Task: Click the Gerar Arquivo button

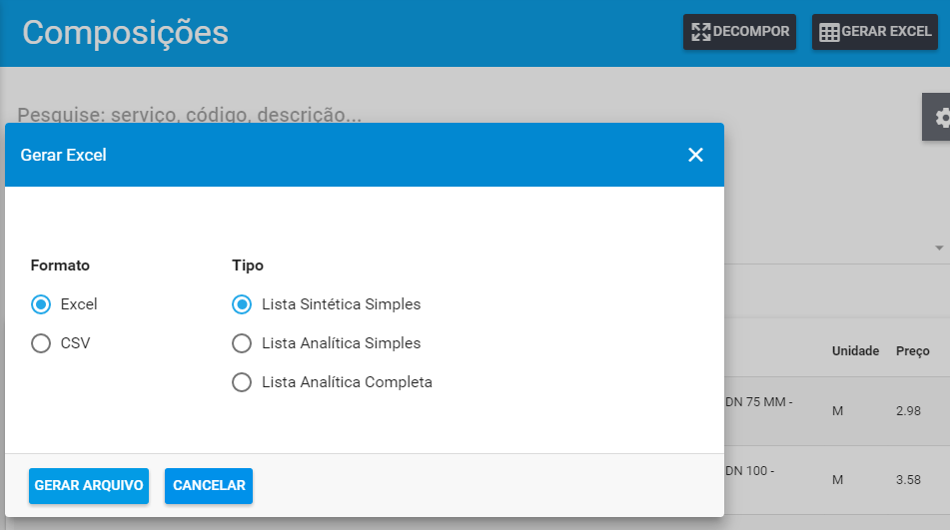Action: pyautogui.click(x=89, y=486)
